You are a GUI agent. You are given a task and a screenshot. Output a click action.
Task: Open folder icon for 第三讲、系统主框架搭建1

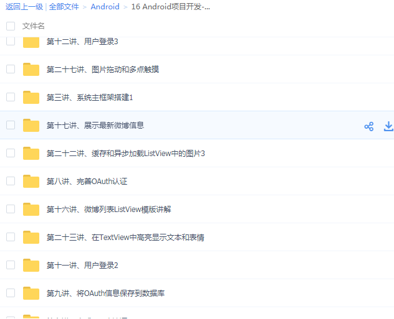[31, 98]
